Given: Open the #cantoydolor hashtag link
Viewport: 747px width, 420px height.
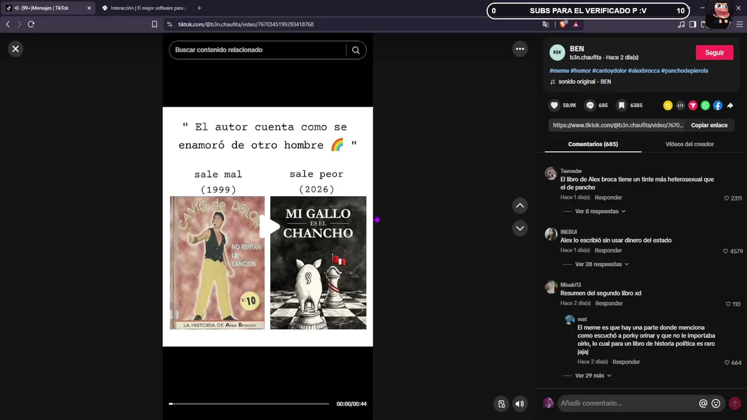Looking at the screenshot, I should coord(609,71).
